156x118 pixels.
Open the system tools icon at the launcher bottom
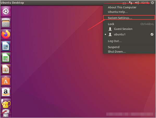coord(6,113)
